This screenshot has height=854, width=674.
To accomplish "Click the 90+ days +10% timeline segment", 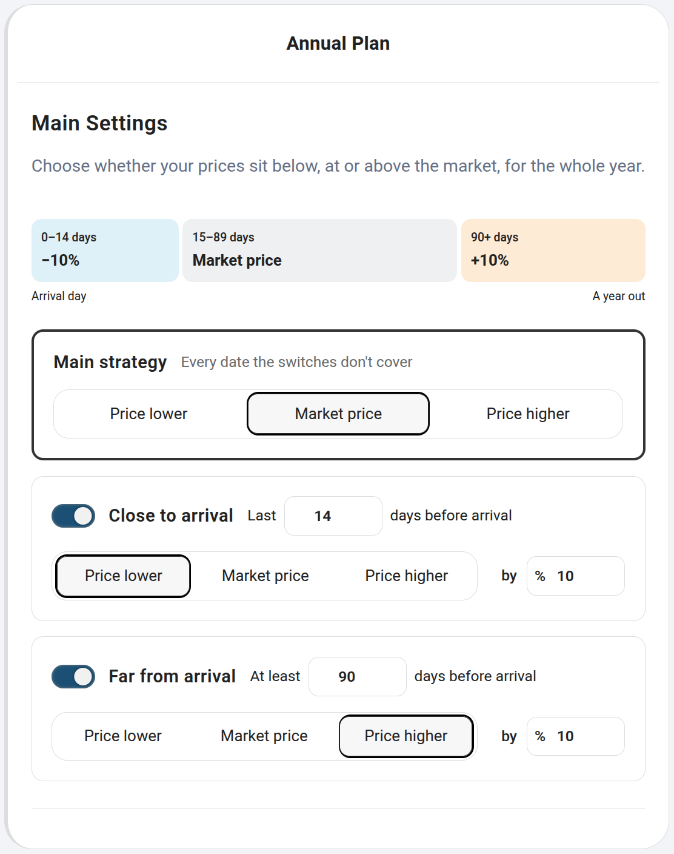I will click(553, 250).
